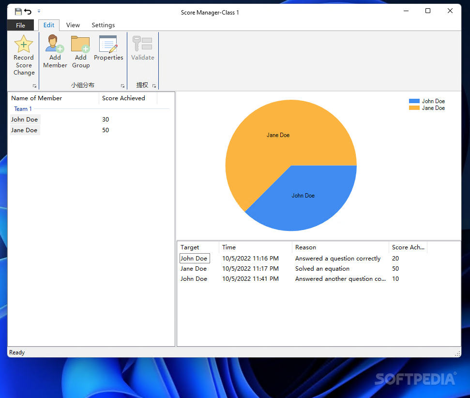Open the 小组分布 group dialog launcher

122,86
